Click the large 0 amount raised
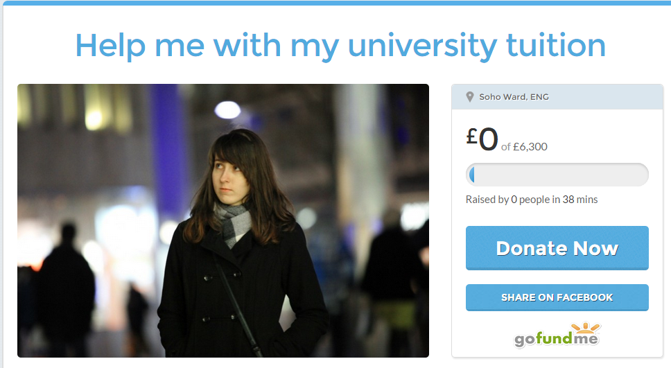Viewport: 671px width, 368px height. pos(488,139)
